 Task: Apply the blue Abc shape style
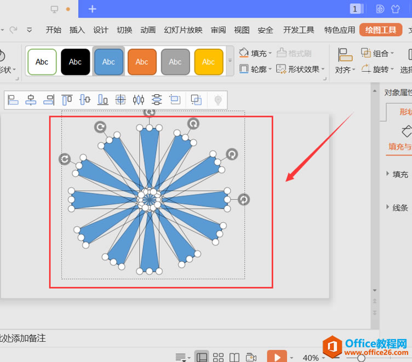[109, 62]
